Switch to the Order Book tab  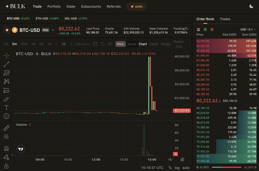click(205, 19)
